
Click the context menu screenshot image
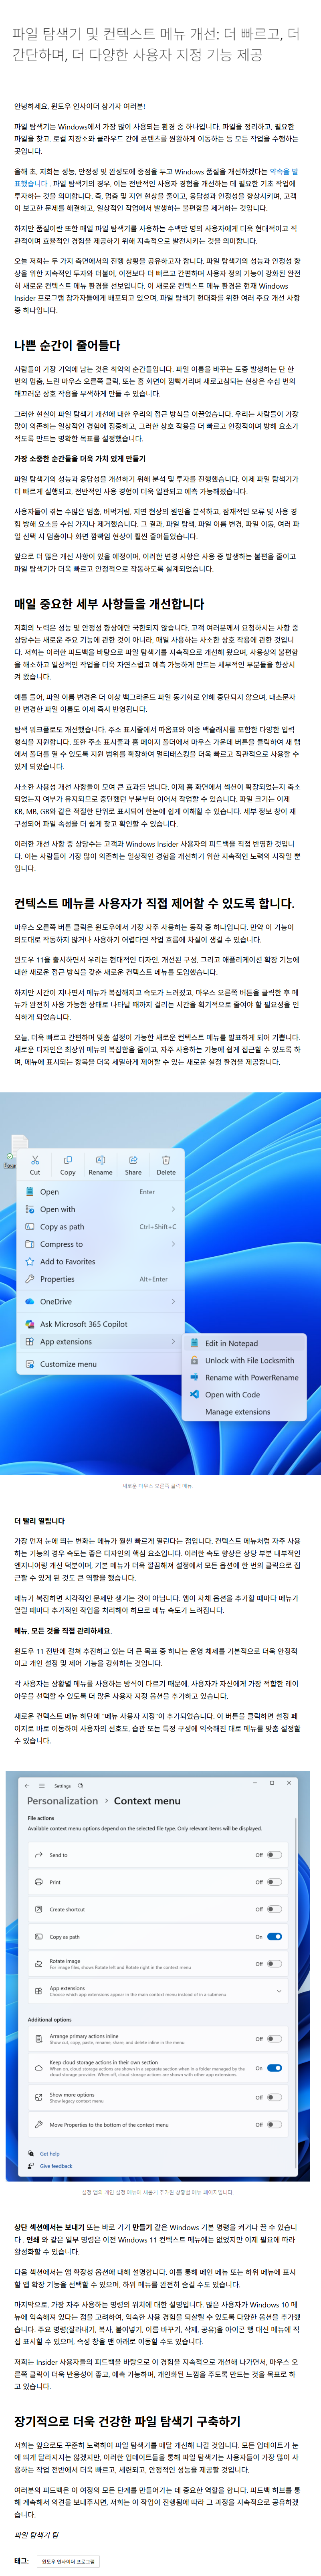click(160, 1284)
